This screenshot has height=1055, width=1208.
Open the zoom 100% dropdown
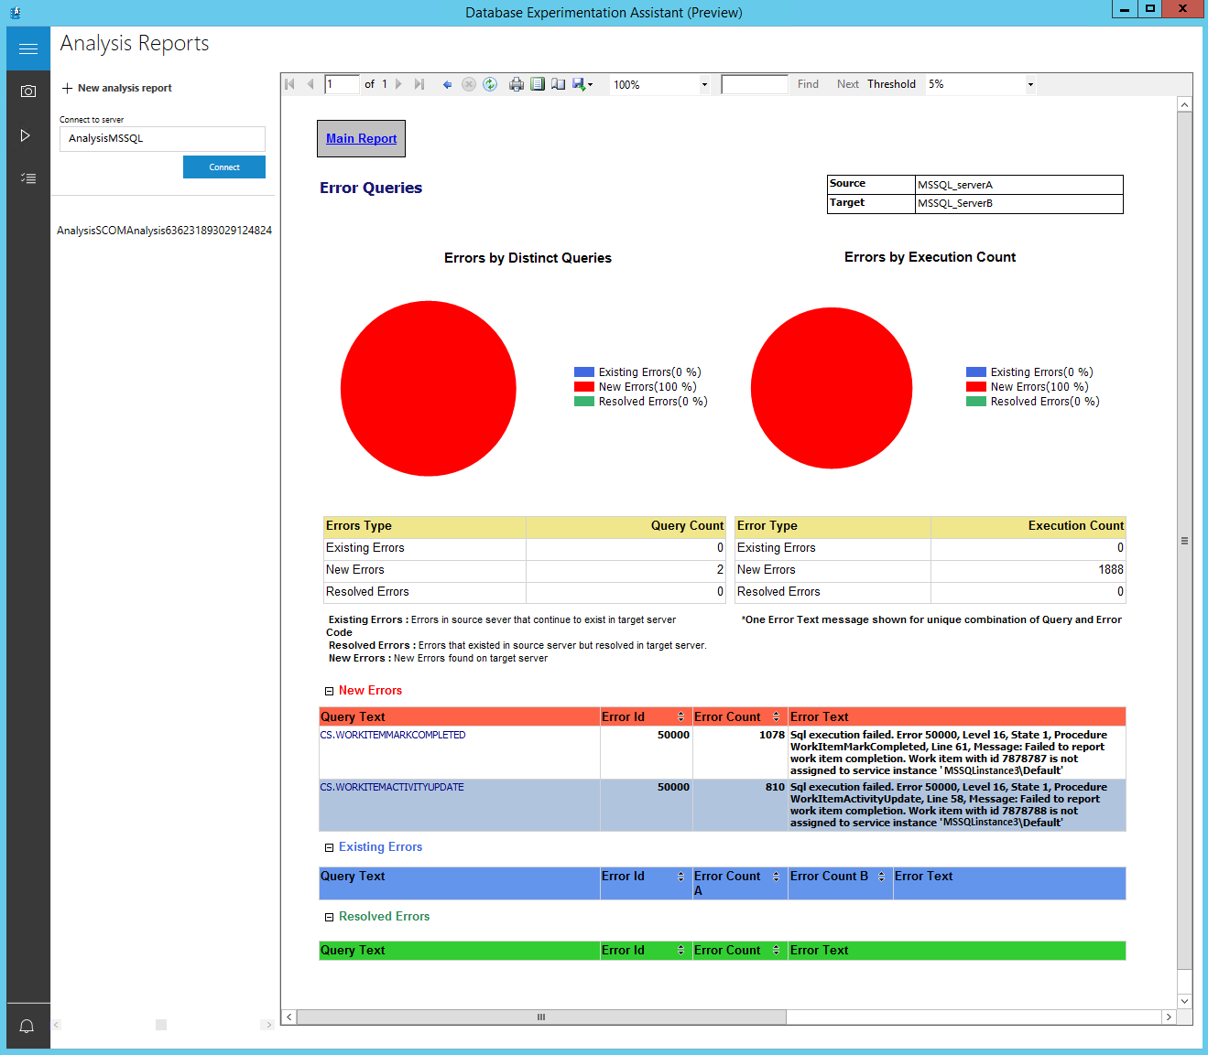tap(704, 84)
